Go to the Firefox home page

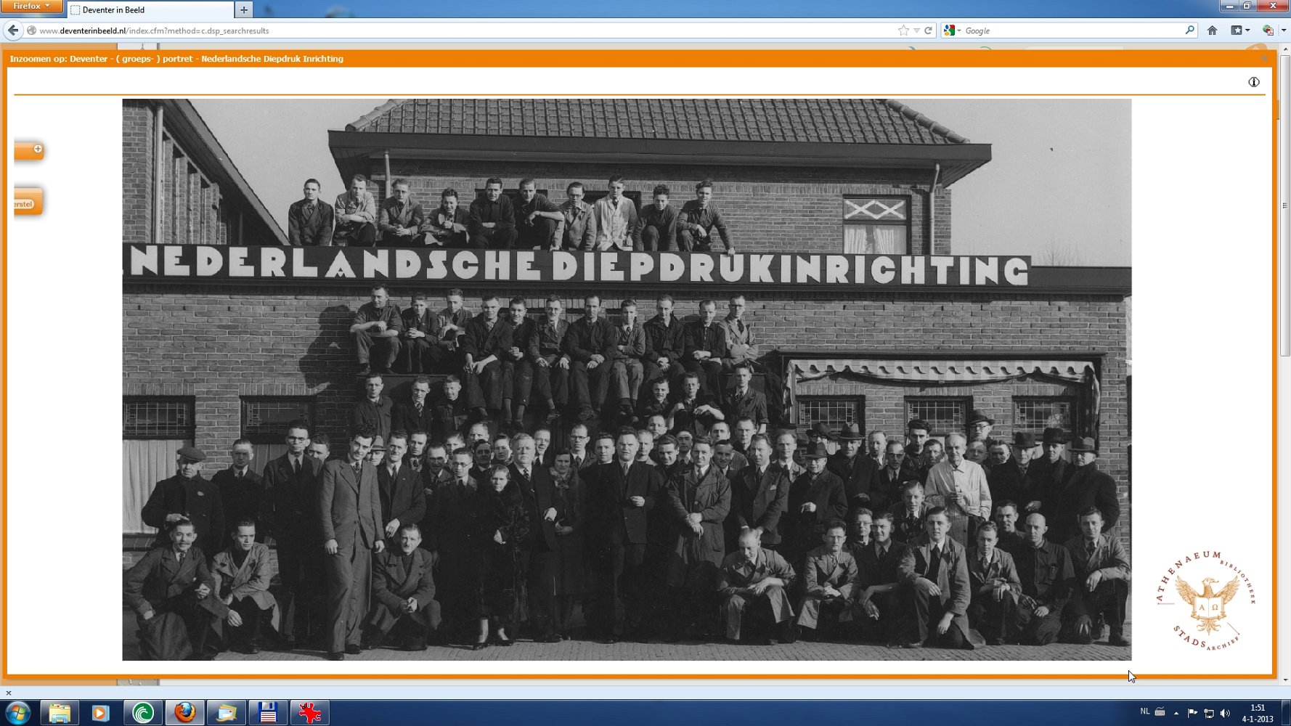coord(1212,30)
